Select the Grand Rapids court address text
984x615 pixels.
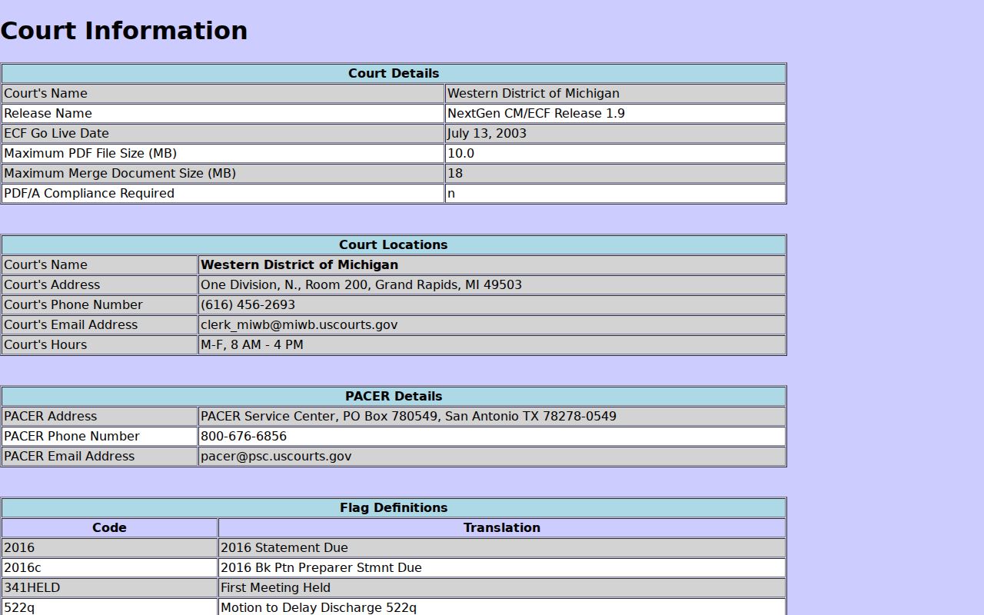[361, 285]
